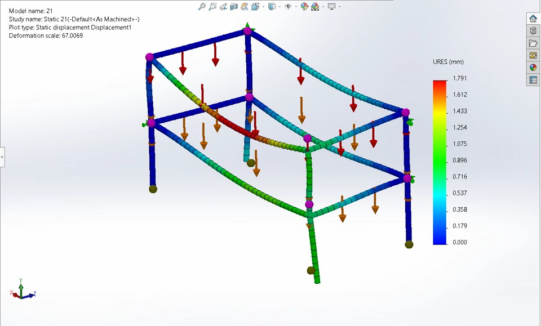Click the legend value 0.896
Viewport: 541px width, 326px height.
[x=460, y=160]
